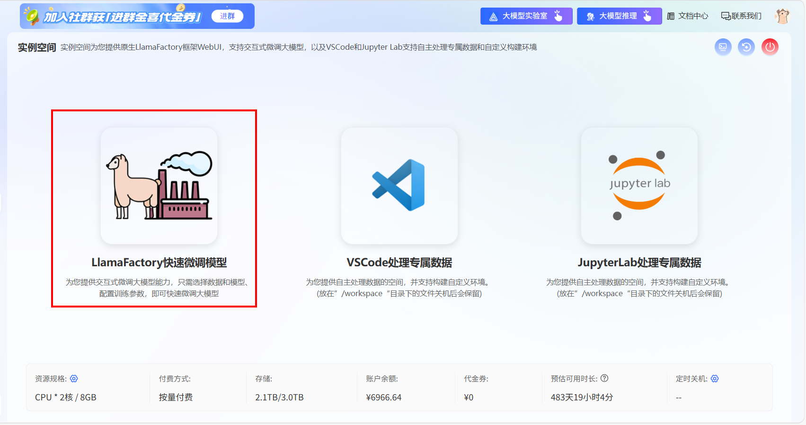Click the JupyterLab处理专属数据 title
This screenshot has height=425, width=806.
click(639, 262)
